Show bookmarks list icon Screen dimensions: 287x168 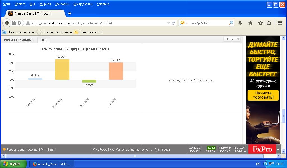(x=269, y=23)
